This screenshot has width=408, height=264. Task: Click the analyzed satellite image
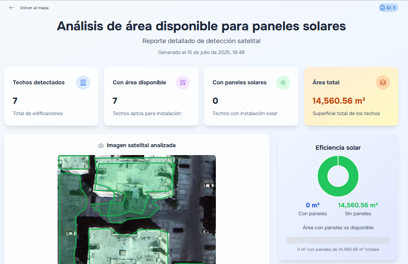coord(137,210)
